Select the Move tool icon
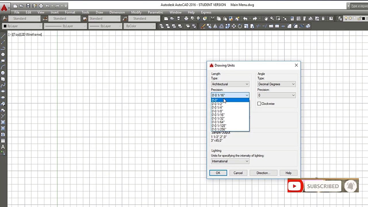368x207 pixels. pyautogui.click(x=234, y=26)
